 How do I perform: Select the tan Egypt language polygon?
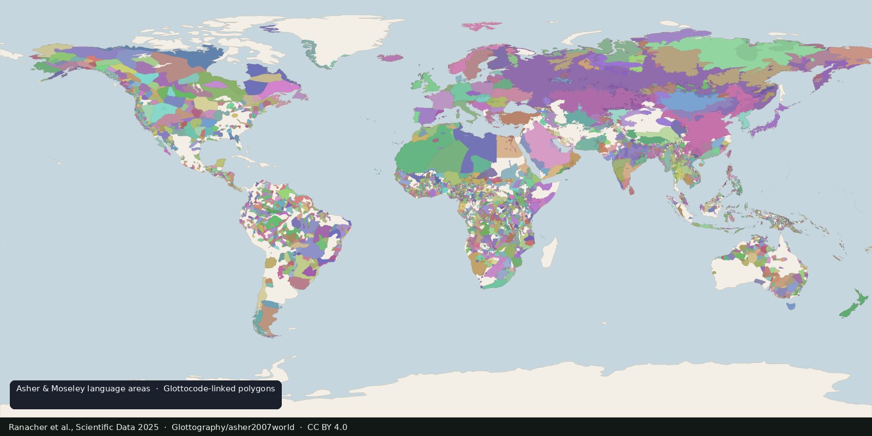(509, 147)
